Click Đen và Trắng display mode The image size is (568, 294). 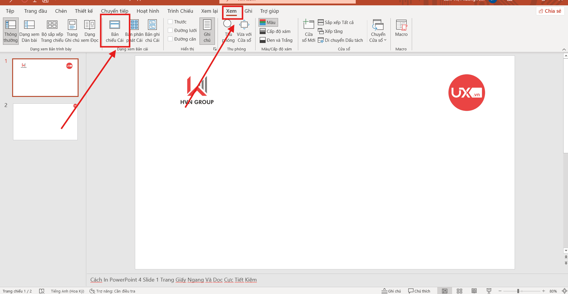(x=276, y=40)
